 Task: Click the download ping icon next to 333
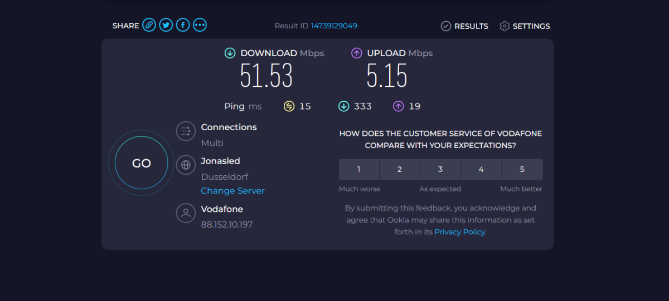click(x=343, y=106)
